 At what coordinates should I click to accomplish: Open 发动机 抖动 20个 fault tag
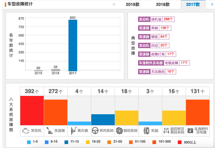tap(154, 46)
